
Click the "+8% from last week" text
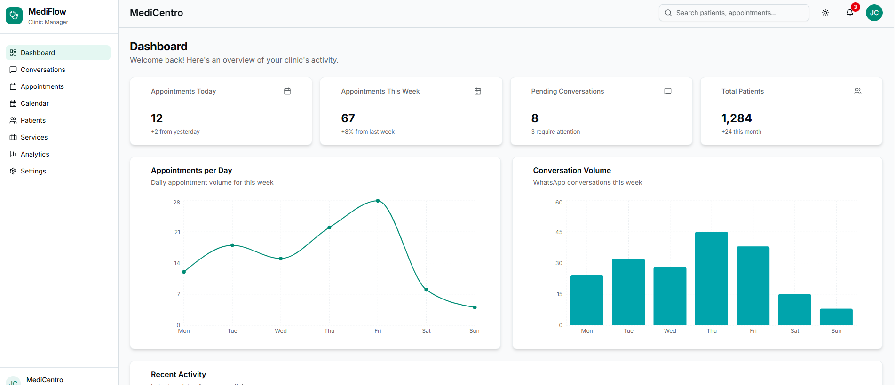[368, 132]
